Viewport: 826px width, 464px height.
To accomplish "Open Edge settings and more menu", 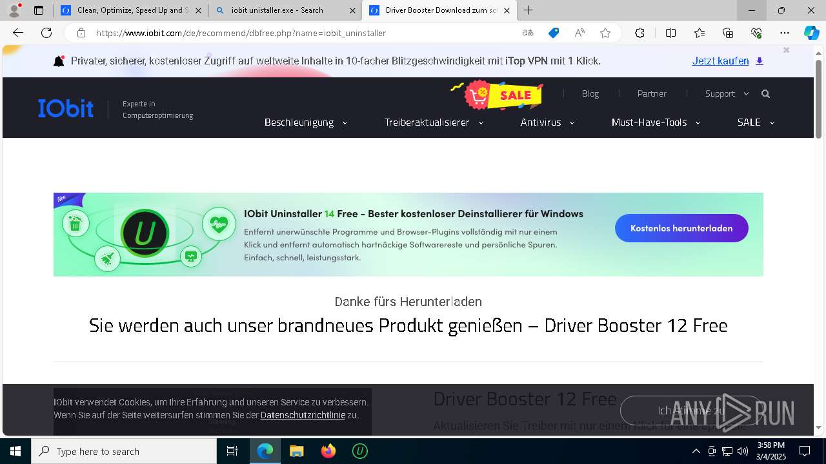I will coord(785,33).
